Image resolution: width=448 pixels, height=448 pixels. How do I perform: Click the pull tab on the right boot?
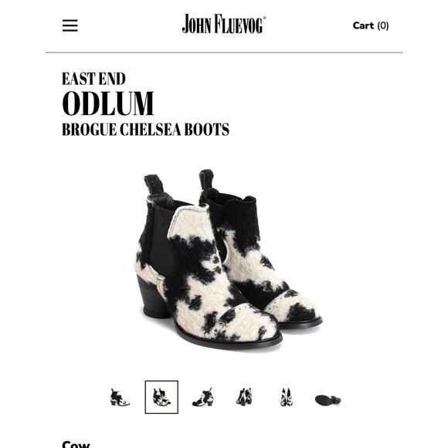(206, 179)
